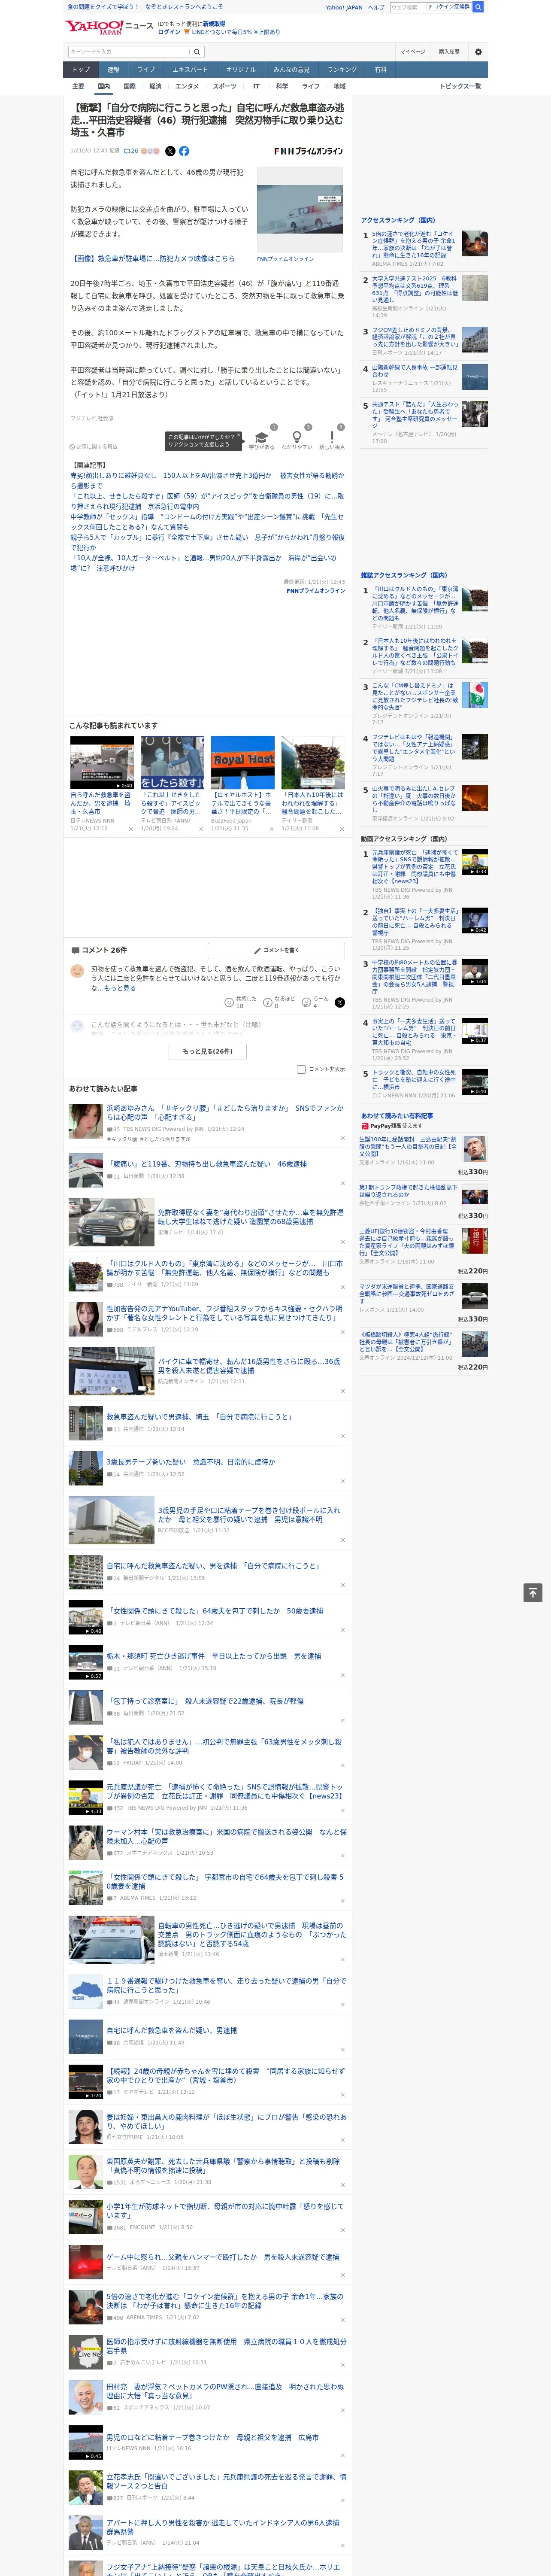This screenshot has height=2576, width=551.
Task: Click 記事に関する報告 report icon link
Action: pos(93,447)
